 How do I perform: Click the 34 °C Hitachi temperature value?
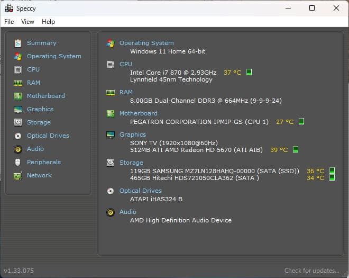click(x=315, y=178)
